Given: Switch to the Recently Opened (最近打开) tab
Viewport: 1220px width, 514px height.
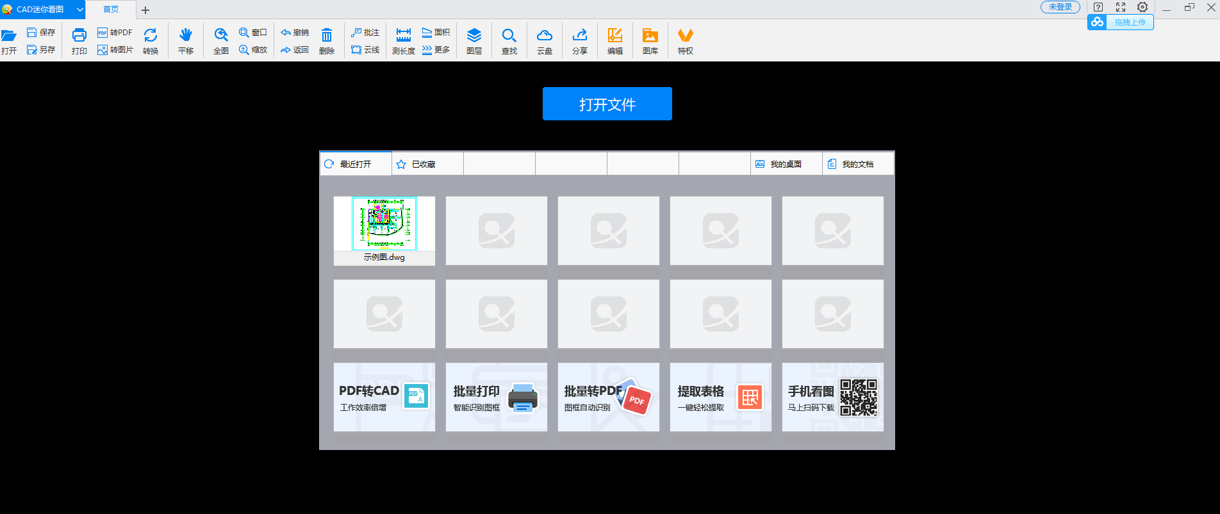Looking at the screenshot, I should pyautogui.click(x=356, y=165).
